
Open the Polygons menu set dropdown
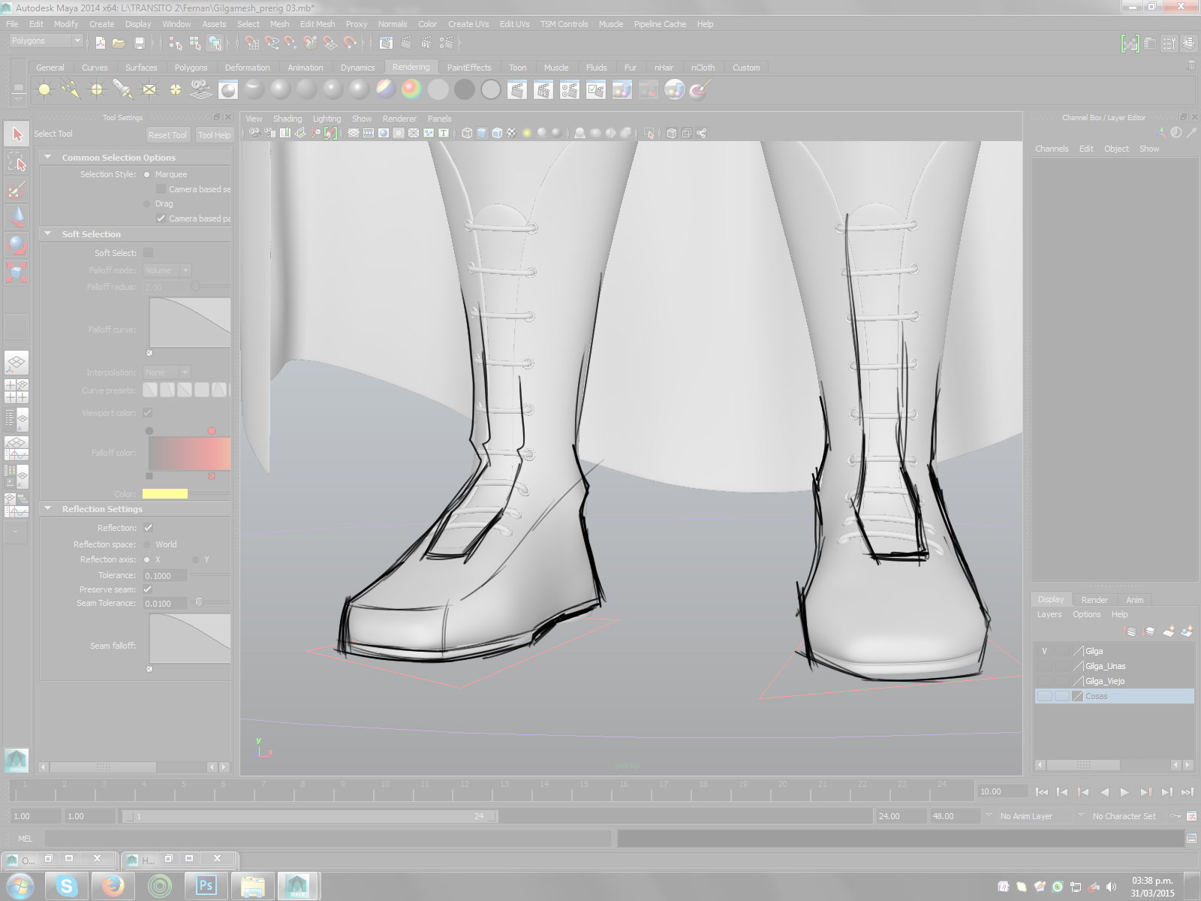click(x=45, y=41)
